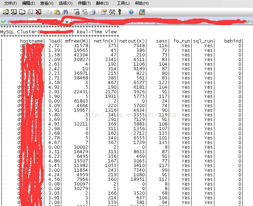Open Find with the binoculars icon
This screenshot has height=206, width=253.
65,12
